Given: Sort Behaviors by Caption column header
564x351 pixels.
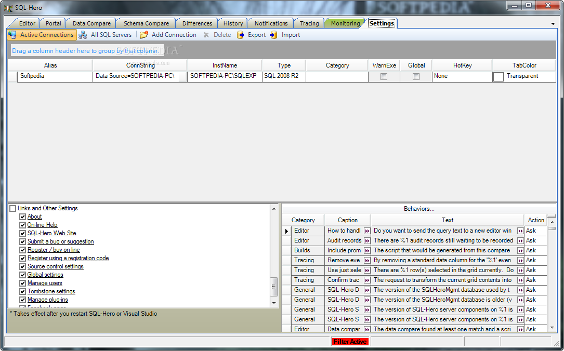Looking at the screenshot, I should pos(347,220).
